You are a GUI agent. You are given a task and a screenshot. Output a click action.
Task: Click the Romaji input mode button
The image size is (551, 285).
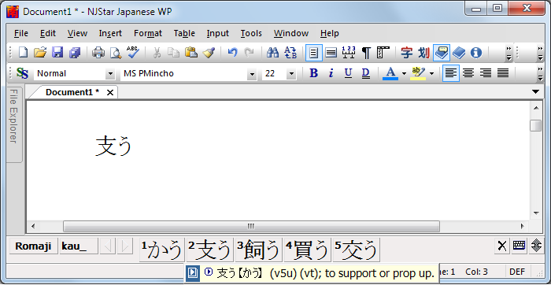tap(33, 246)
